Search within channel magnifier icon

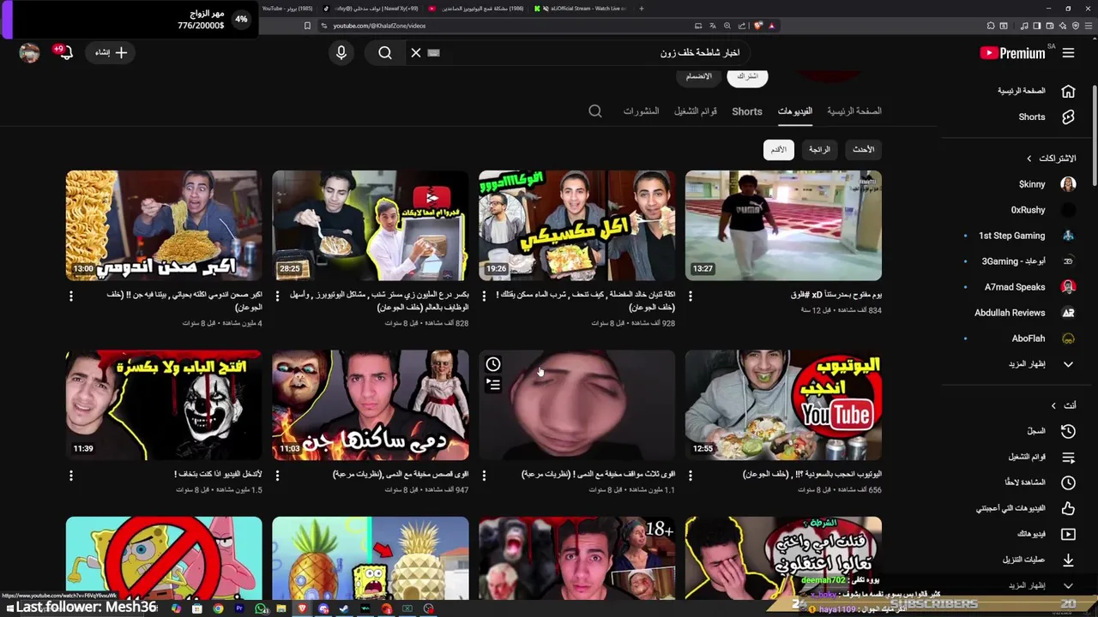(x=595, y=111)
